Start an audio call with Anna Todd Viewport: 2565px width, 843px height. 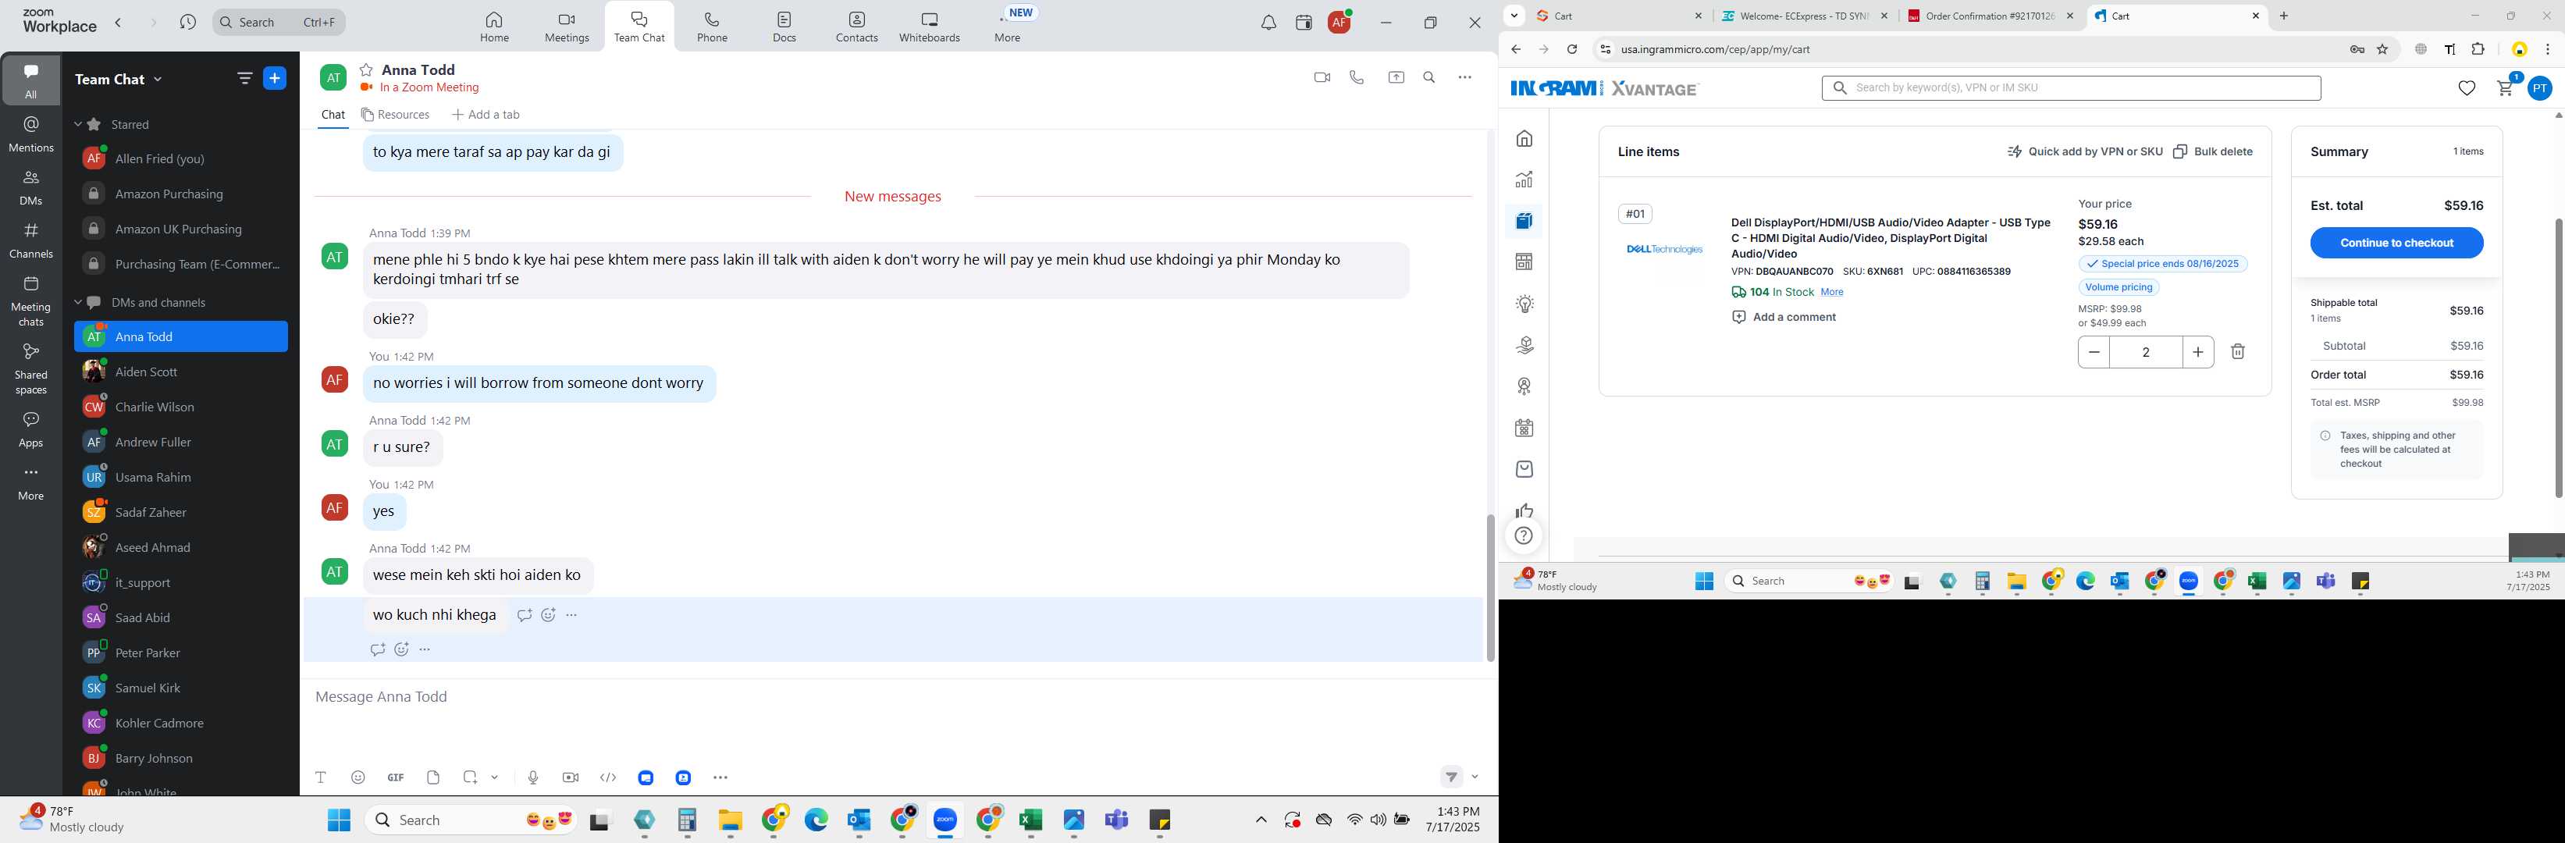point(1356,77)
